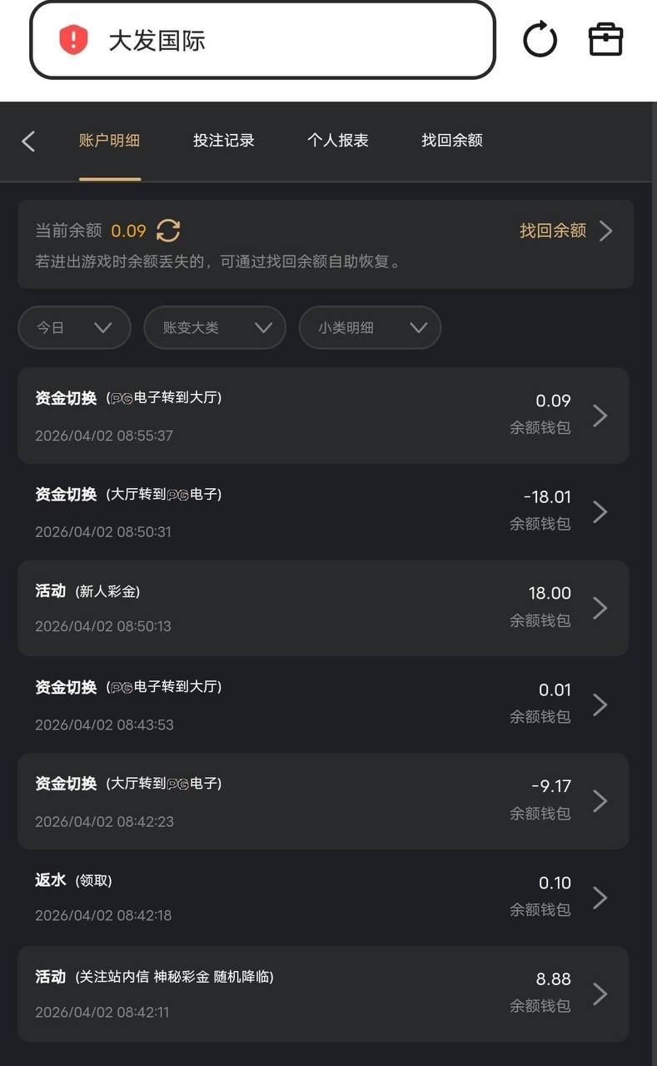Expand the 小类明细 subcategory dropdown

370,327
